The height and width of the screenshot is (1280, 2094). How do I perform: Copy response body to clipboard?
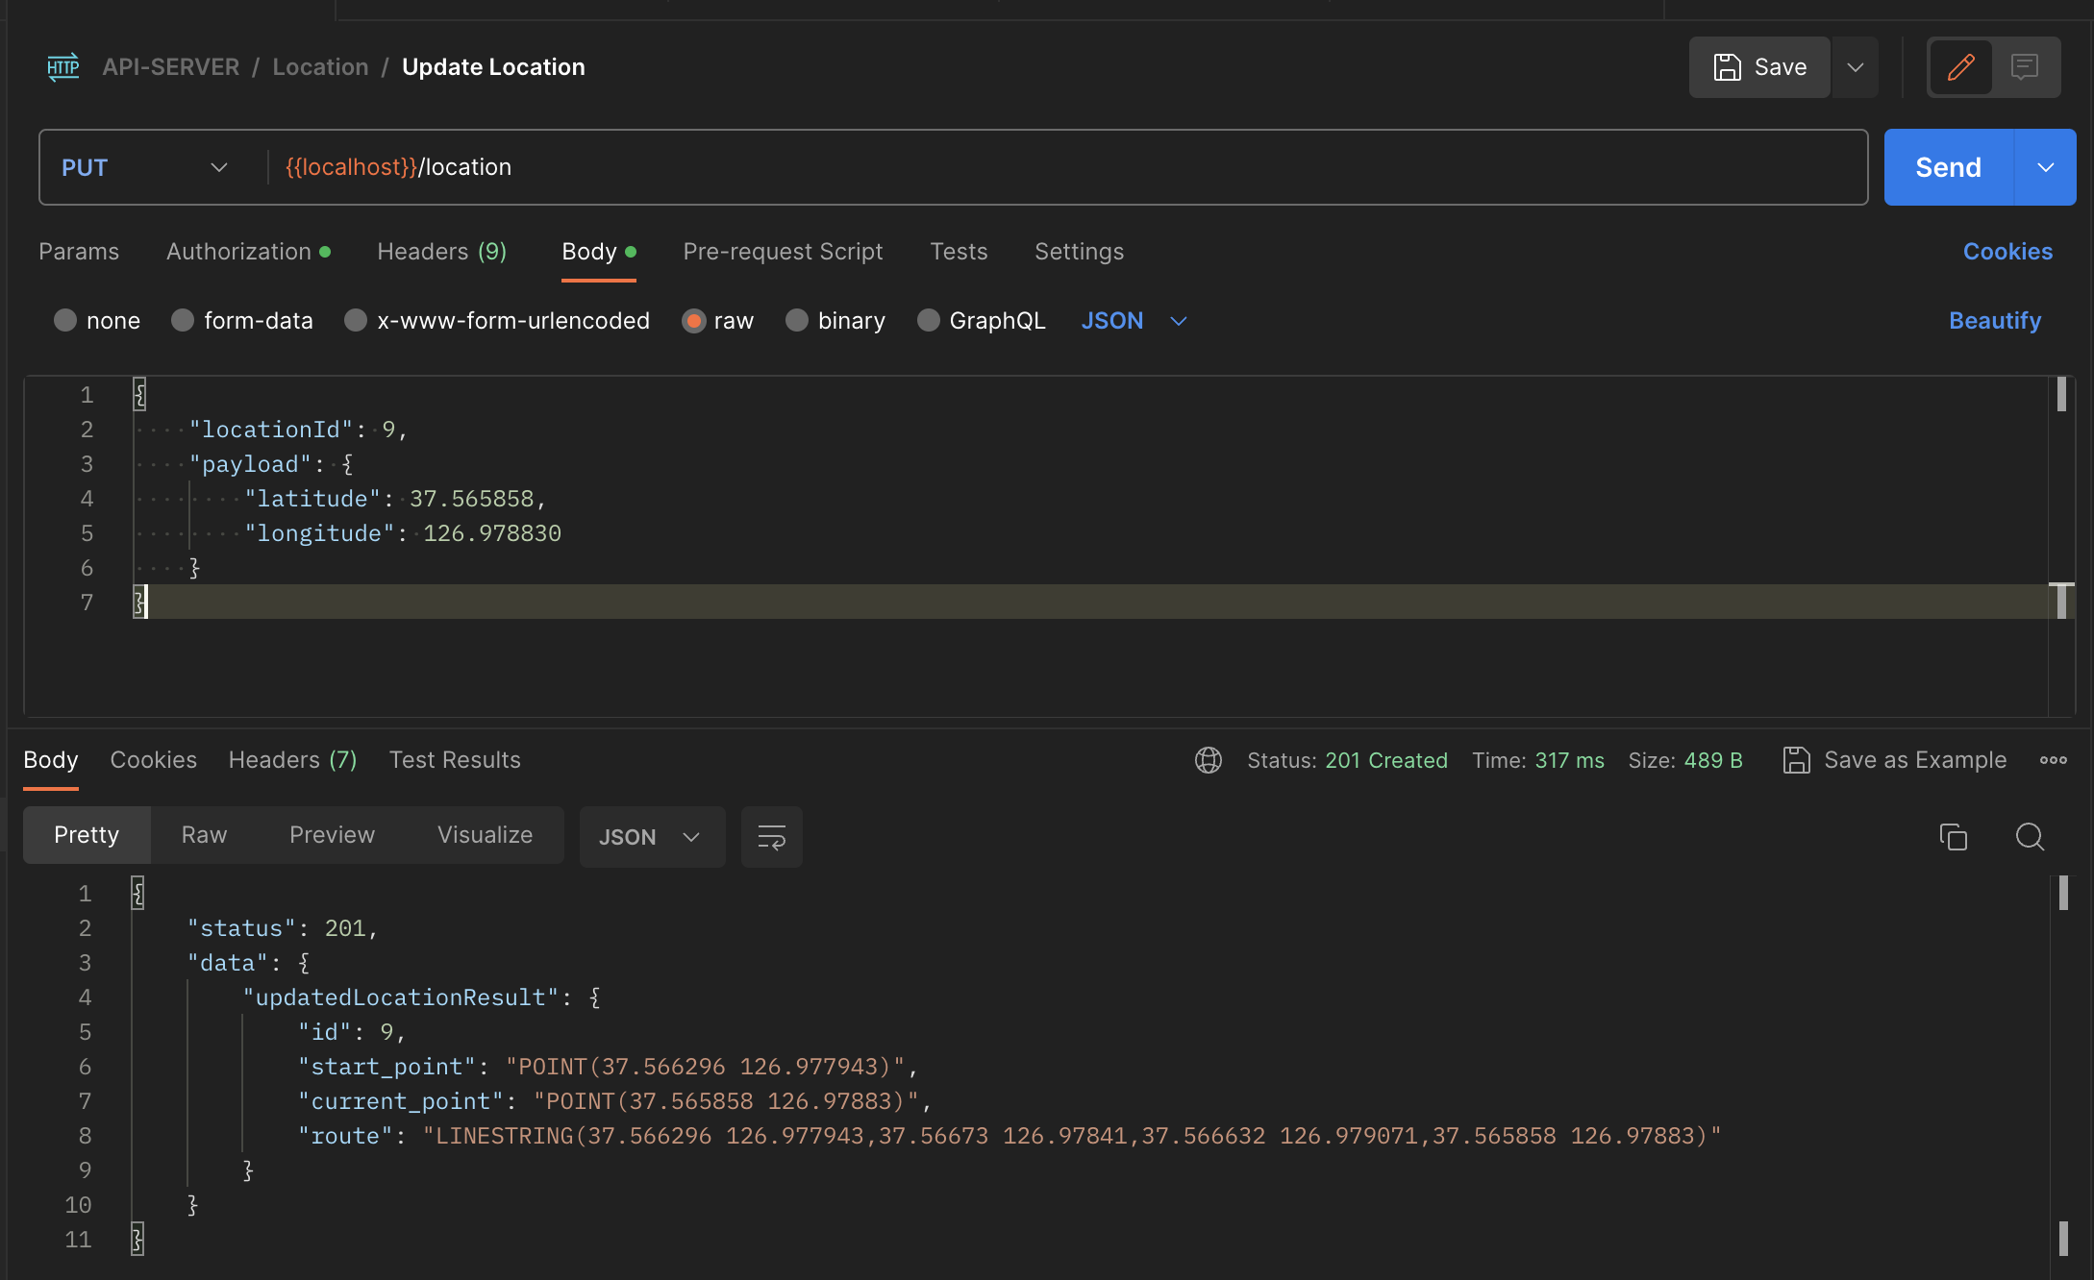coord(1954,837)
